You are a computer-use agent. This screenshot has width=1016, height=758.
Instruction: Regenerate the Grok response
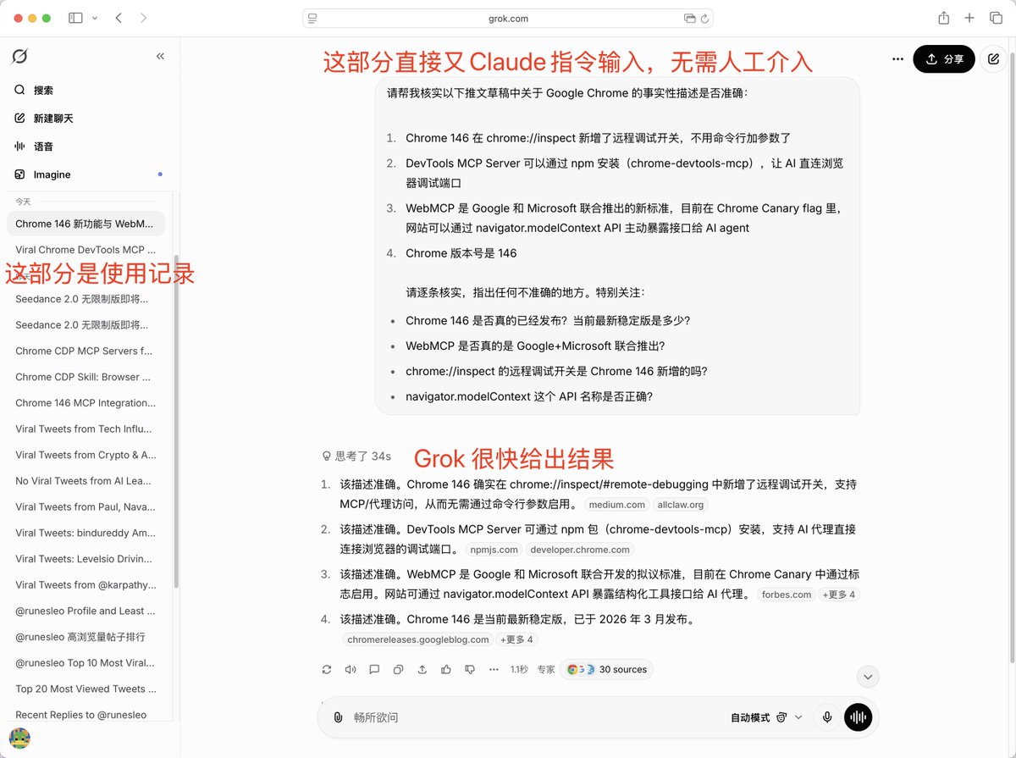(x=327, y=669)
